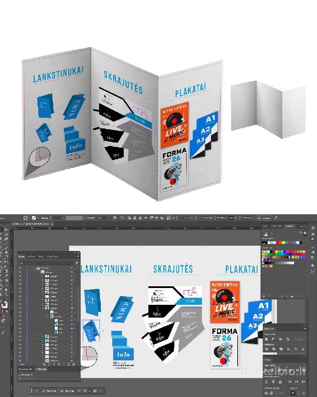Image resolution: width=317 pixels, height=397 pixels.
Task: Click Minus Back in Pathfinders row
Action: (303, 349)
